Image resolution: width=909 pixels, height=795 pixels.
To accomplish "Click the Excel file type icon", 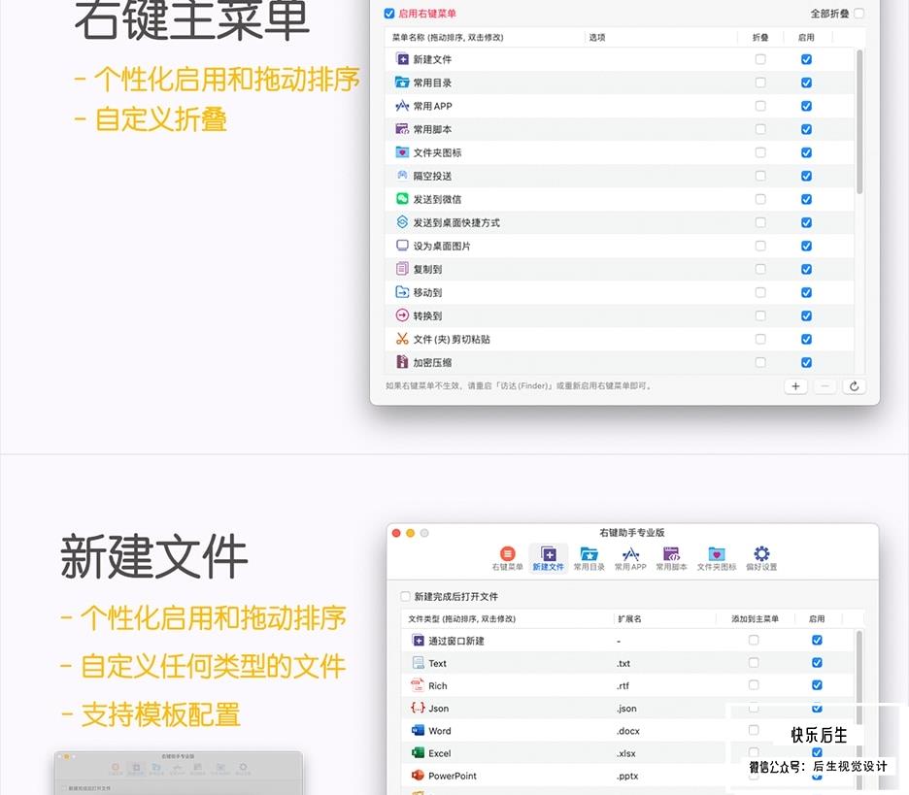I will tap(418, 752).
